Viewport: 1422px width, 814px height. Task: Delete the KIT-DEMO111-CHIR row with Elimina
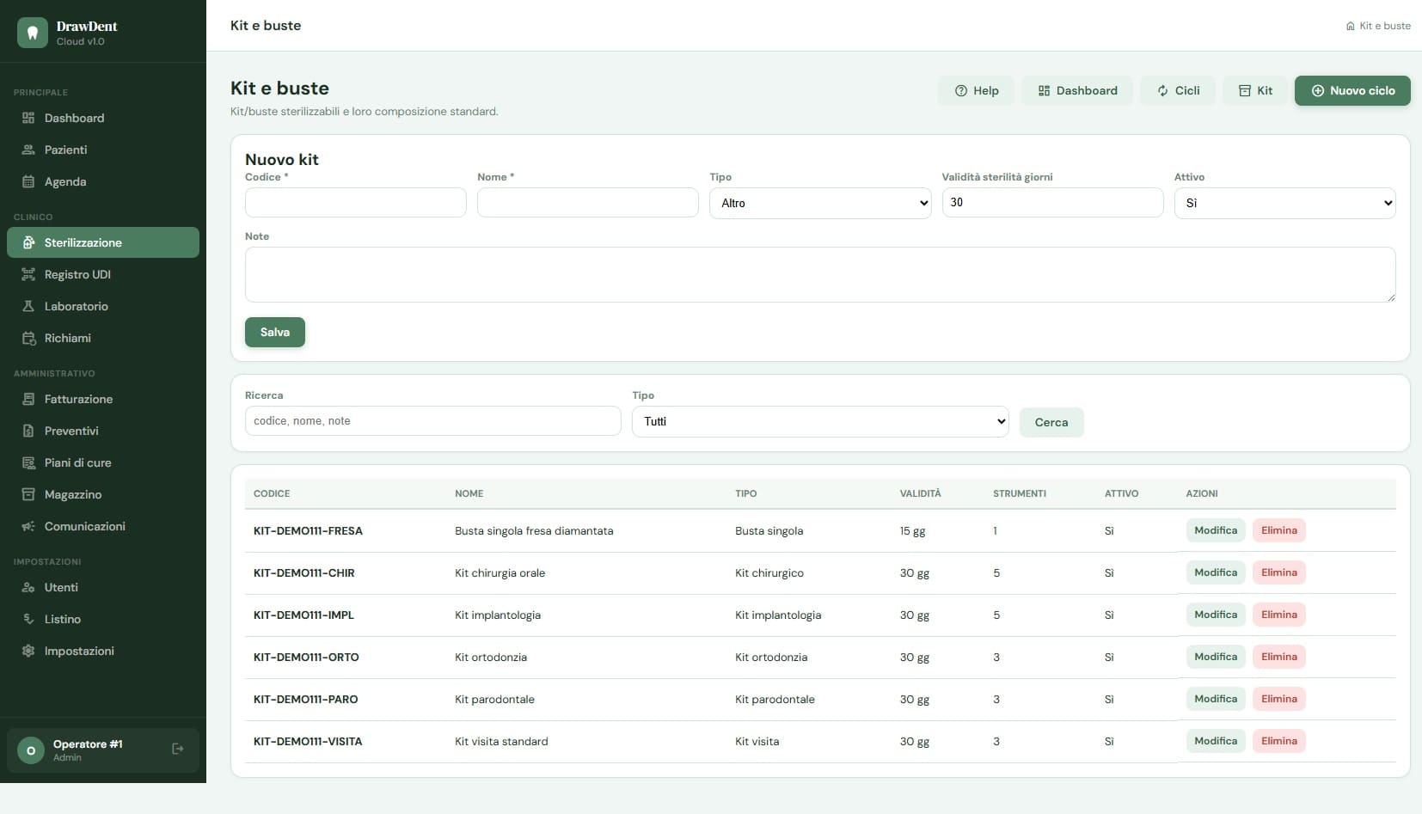pyautogui.click(x=1279, y=572)
